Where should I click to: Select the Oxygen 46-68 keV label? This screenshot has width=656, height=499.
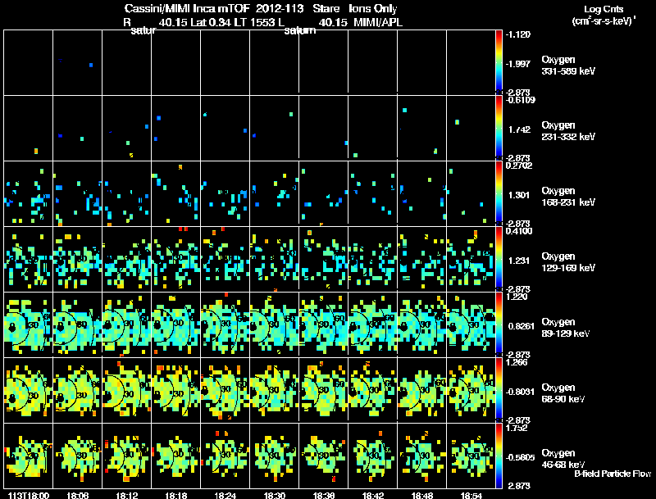(x=563, y=459)
